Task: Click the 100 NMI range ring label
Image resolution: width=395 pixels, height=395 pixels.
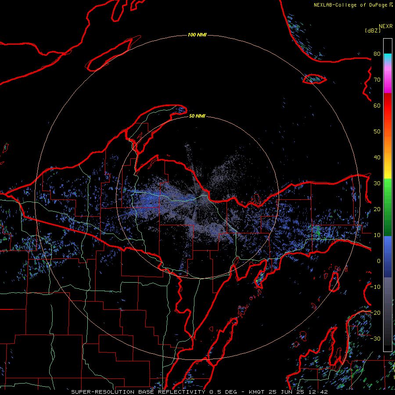Action: coord(197,35)
